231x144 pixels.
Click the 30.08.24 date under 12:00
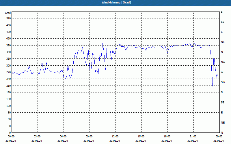[115, 141]
